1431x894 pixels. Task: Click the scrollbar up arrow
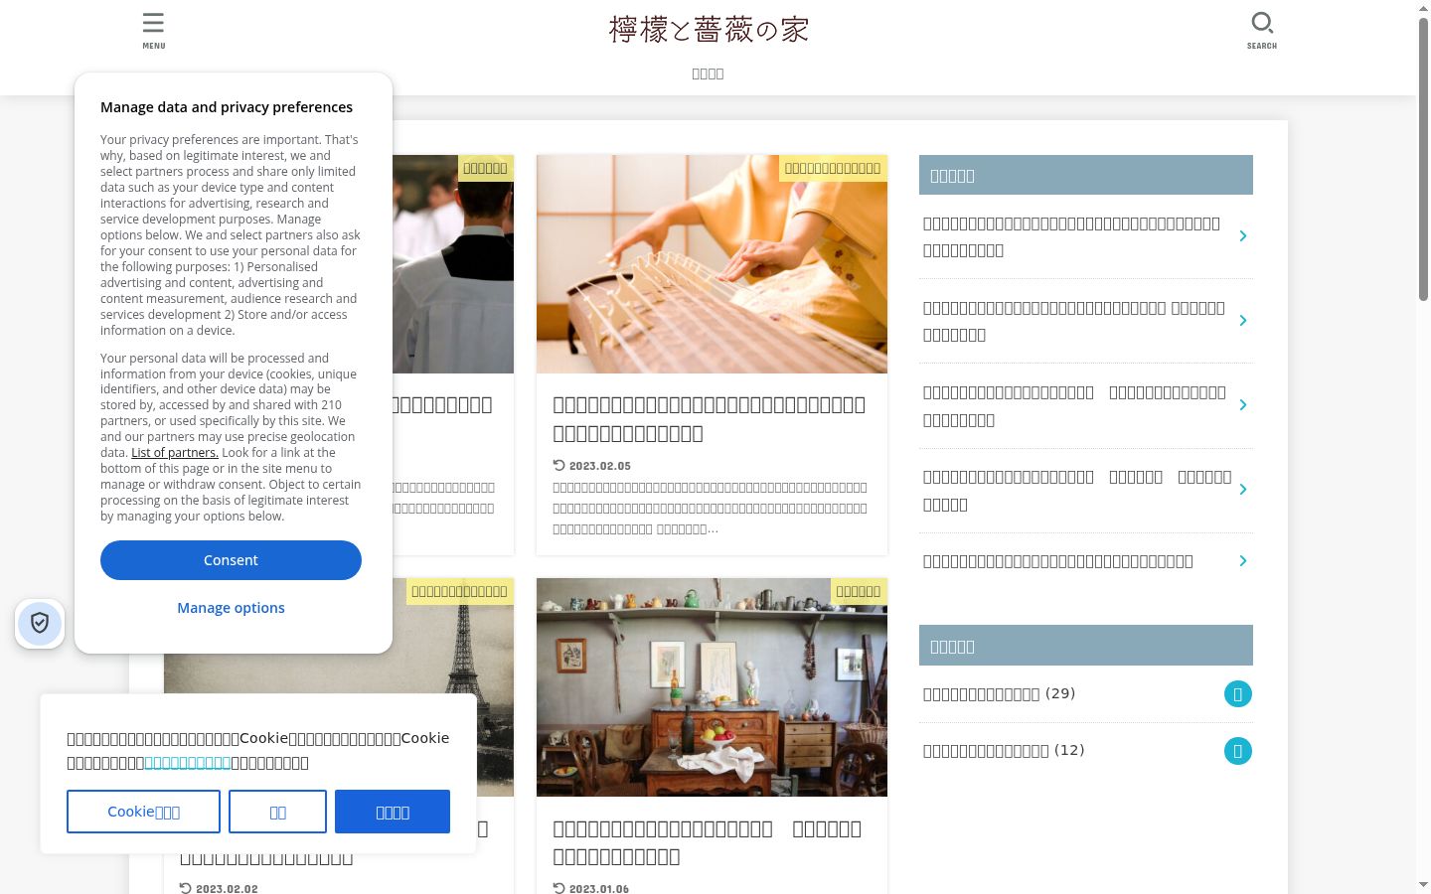coord(1423,8)
